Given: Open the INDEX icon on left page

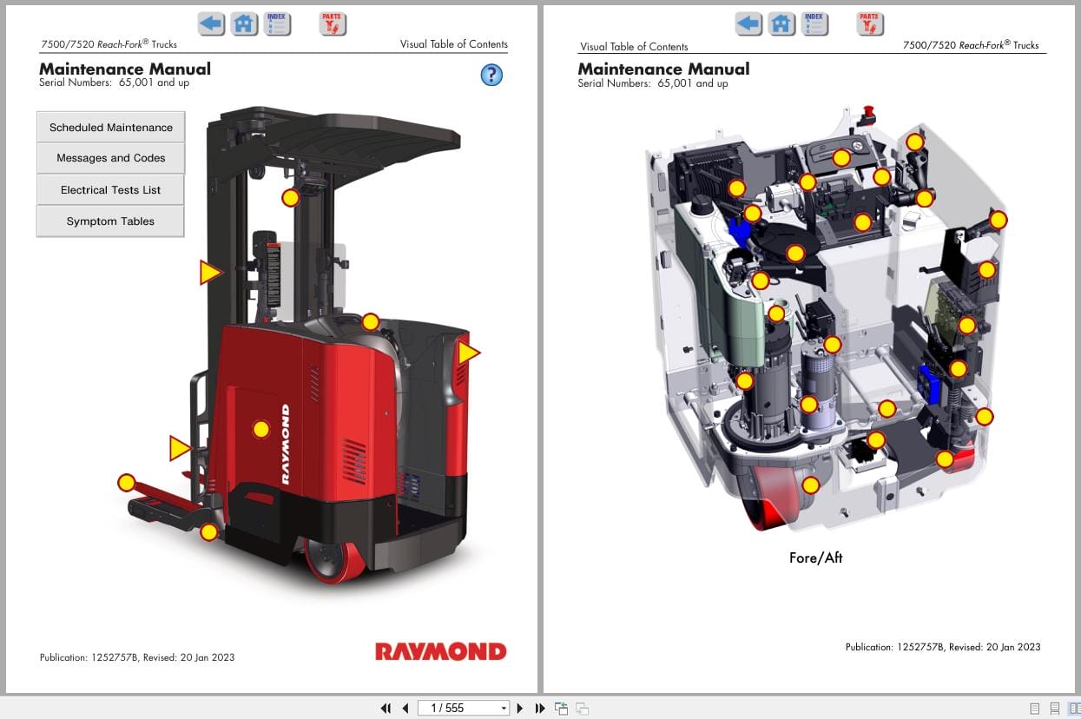Looking at the screenshot, I should 276,23.
